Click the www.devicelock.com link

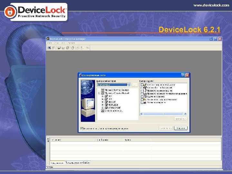[x=211, y=5]
